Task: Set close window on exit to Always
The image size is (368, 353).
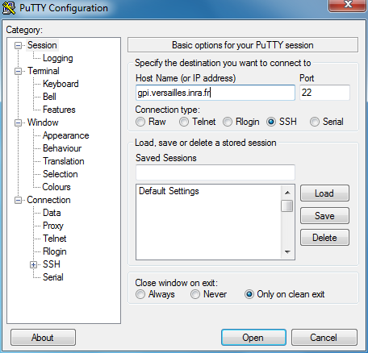Action: [x=140, y=294]
